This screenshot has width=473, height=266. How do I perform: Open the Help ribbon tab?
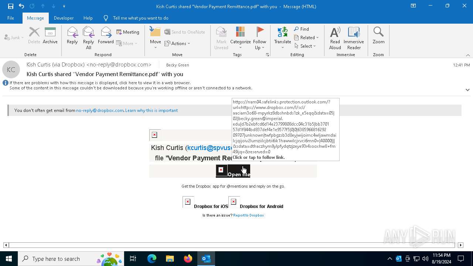click(88, 18)
